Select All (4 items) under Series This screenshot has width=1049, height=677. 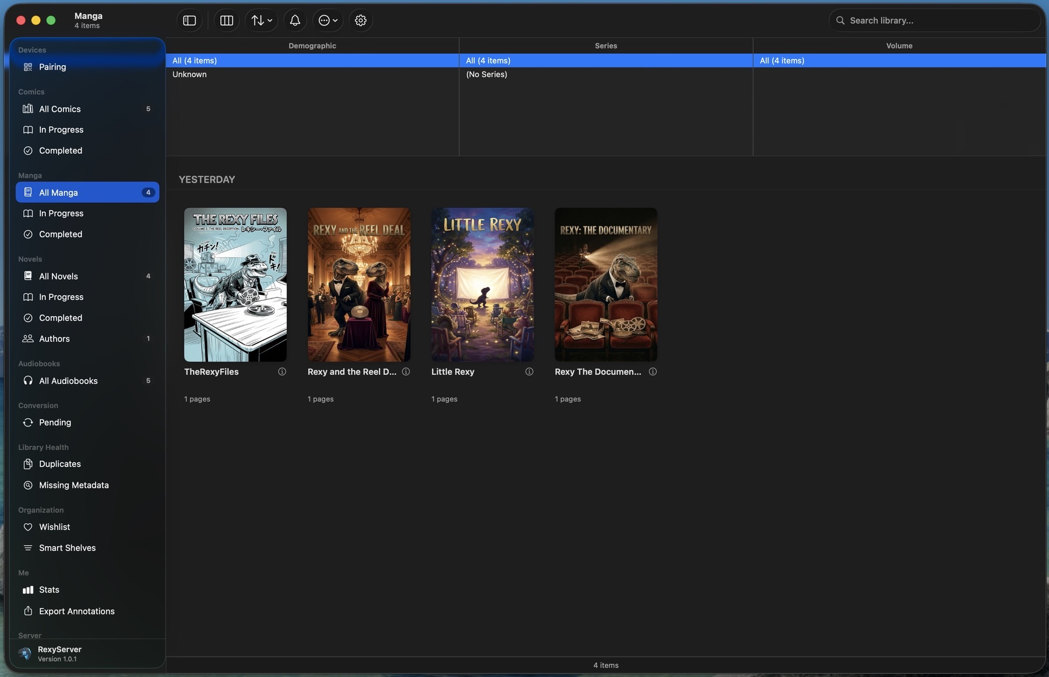(x=606, y=61)
